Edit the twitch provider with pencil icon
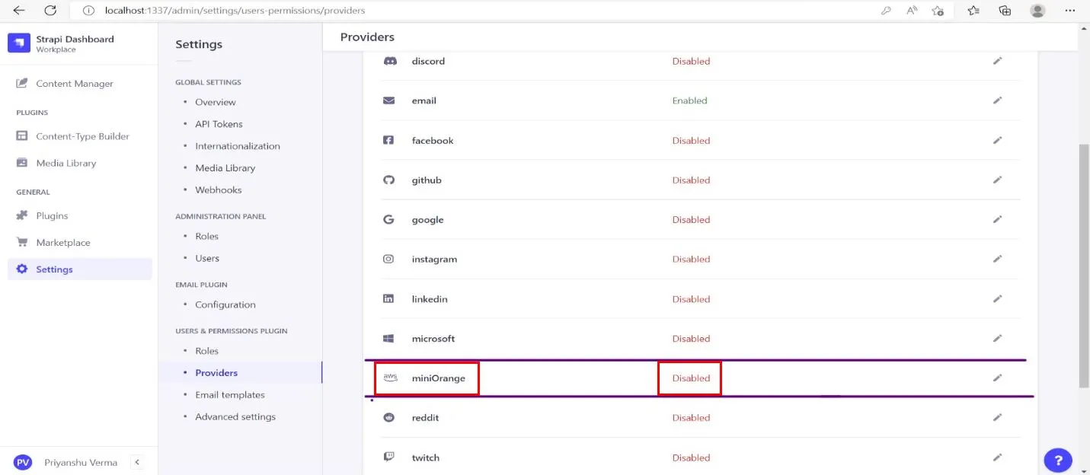The height and width of the screenshot is (475, 1090). point(997,457)
